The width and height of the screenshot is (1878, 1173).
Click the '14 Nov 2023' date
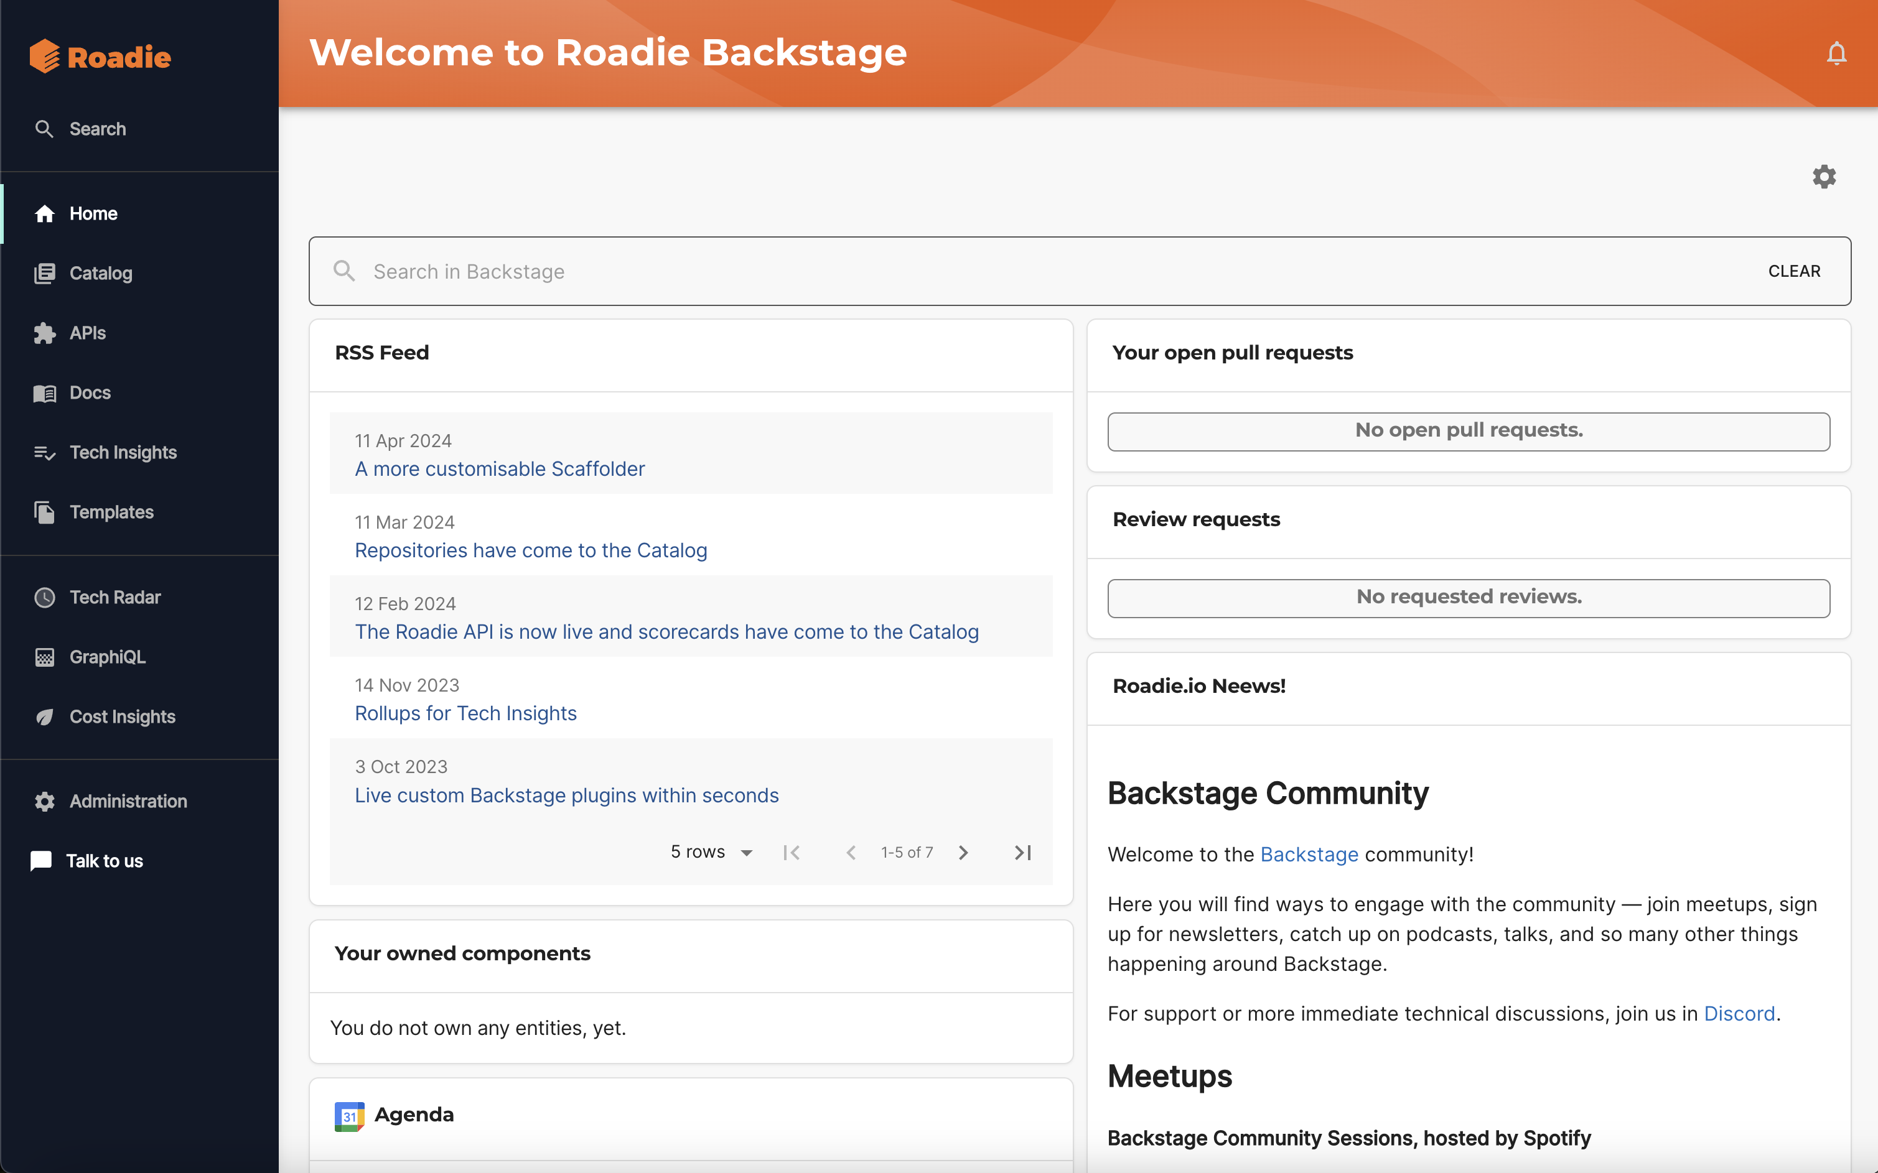406,685
